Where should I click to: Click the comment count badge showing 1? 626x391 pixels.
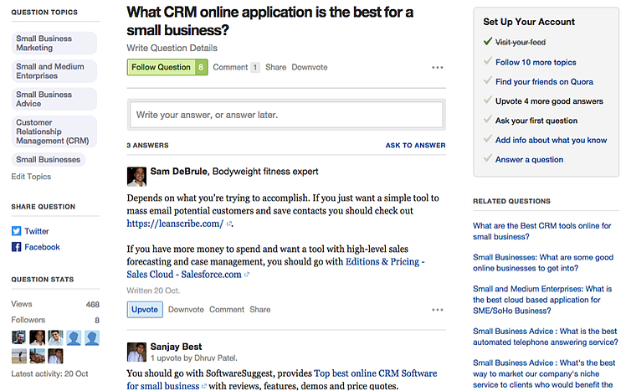pos(255,67)
